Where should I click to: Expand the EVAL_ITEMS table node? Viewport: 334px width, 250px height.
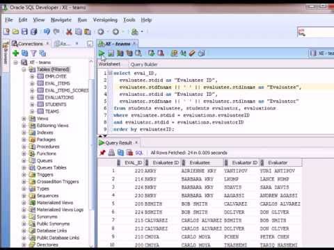[x=32, y=83]
